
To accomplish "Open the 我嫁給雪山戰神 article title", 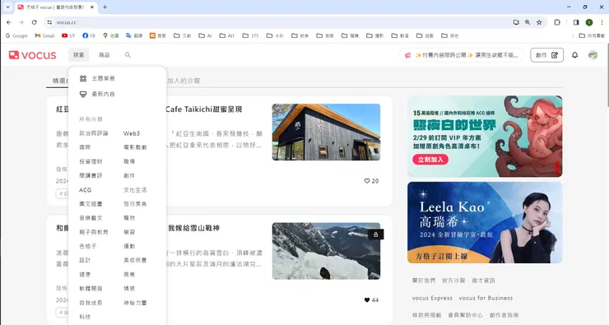I will 193,228.
